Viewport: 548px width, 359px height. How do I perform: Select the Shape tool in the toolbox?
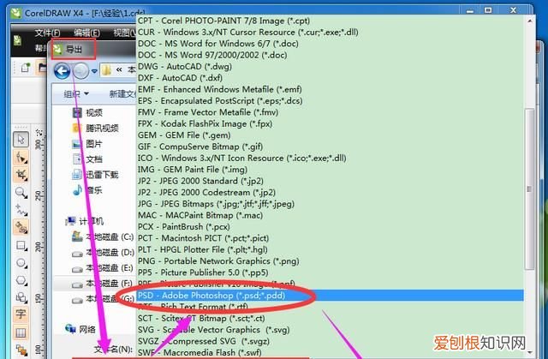pos(21,158)
